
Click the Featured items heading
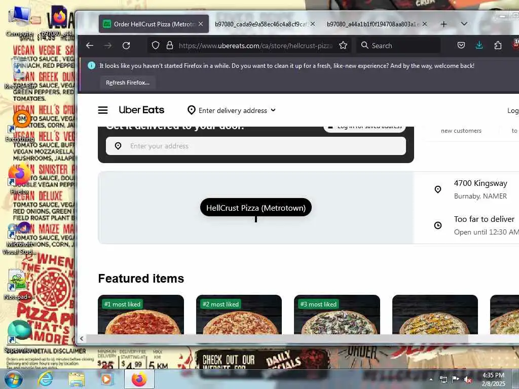[x=141, y=279]
